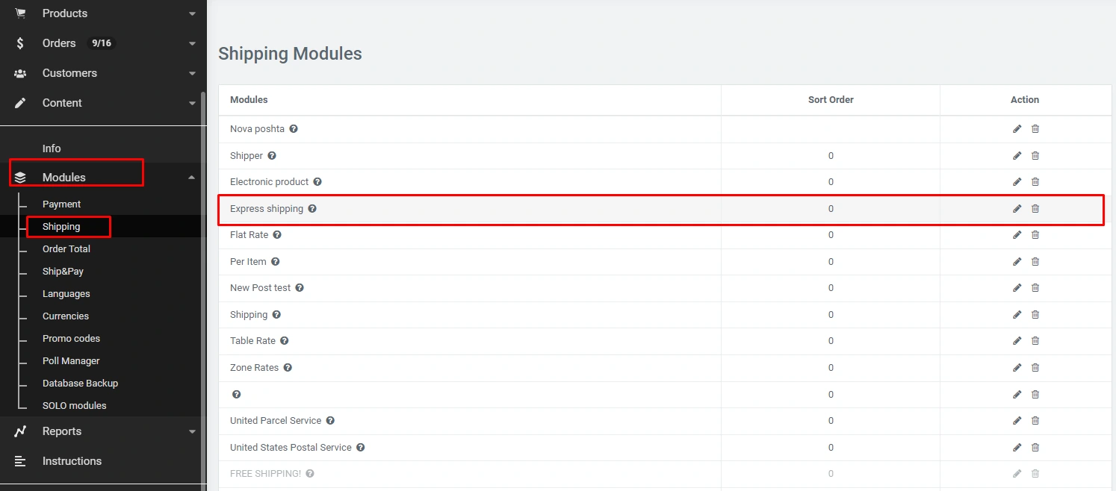1116x491 pixels.
Task: Expand the Reports menu
Action: [x=192, y=431]
